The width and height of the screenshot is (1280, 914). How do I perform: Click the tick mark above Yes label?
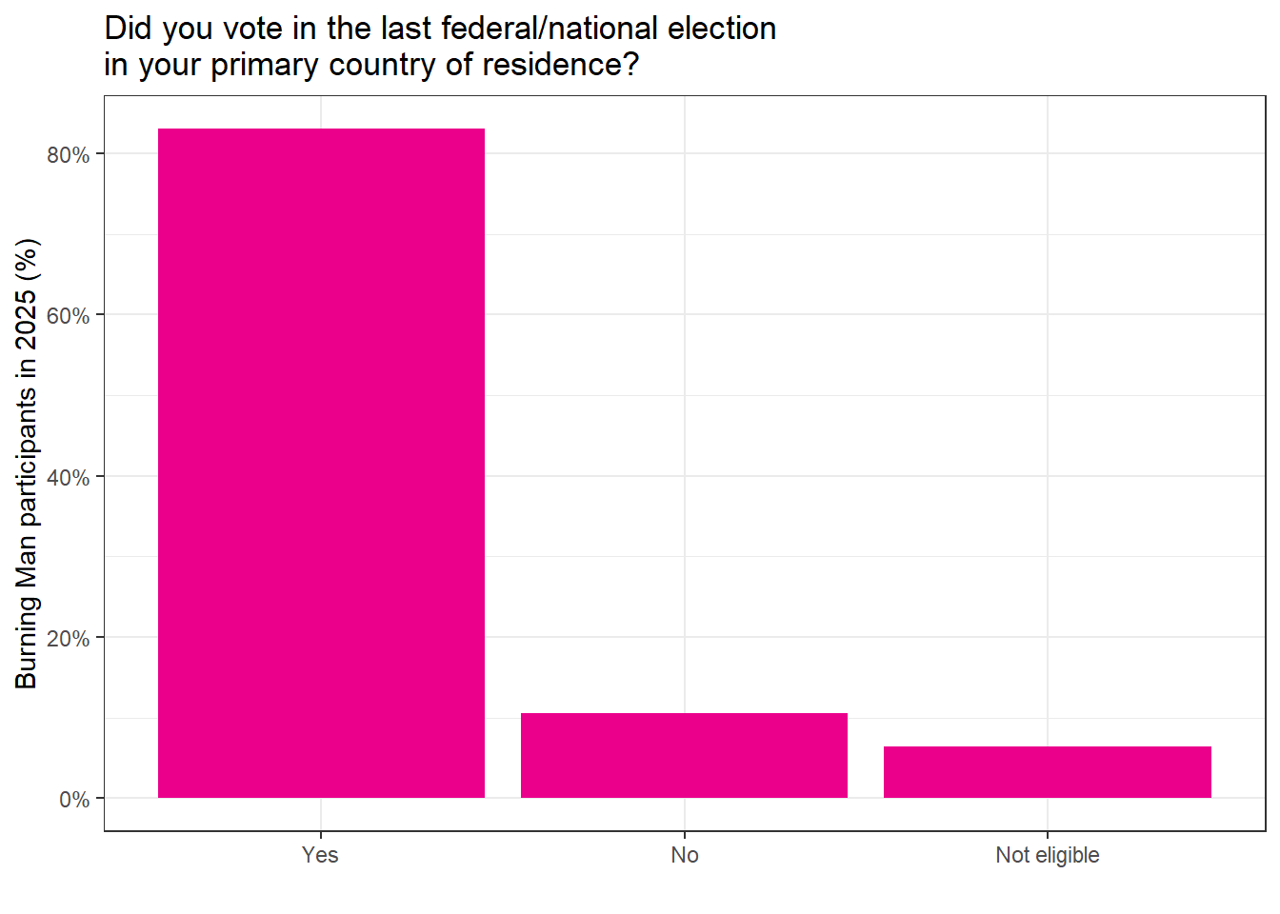point(321,835)
